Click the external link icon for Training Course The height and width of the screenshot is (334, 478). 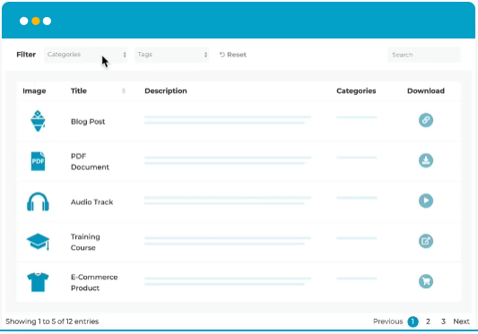(426, 241)
